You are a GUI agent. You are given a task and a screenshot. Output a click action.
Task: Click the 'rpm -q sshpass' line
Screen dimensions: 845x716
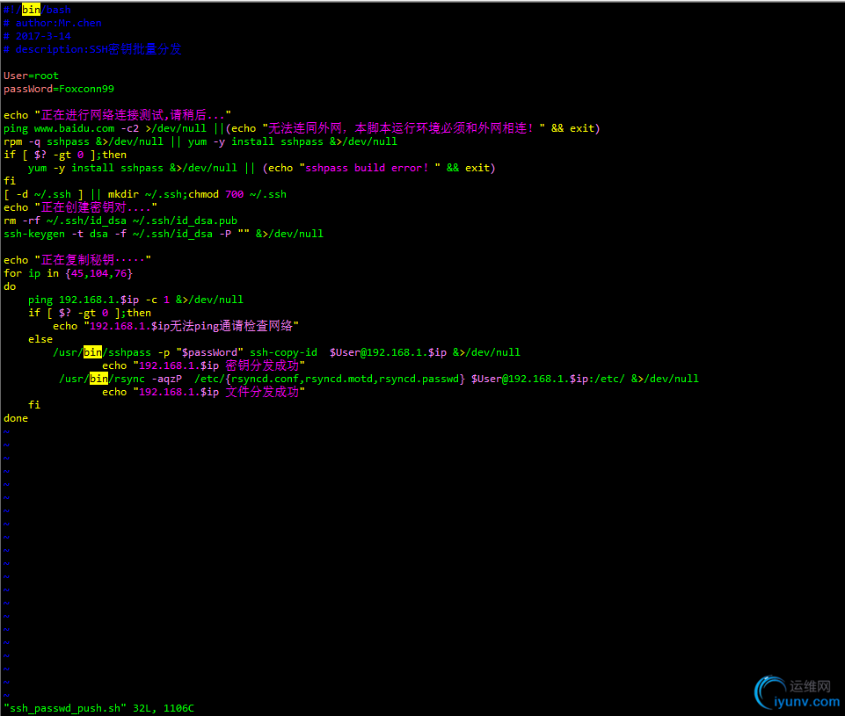[x=200, y=141]
